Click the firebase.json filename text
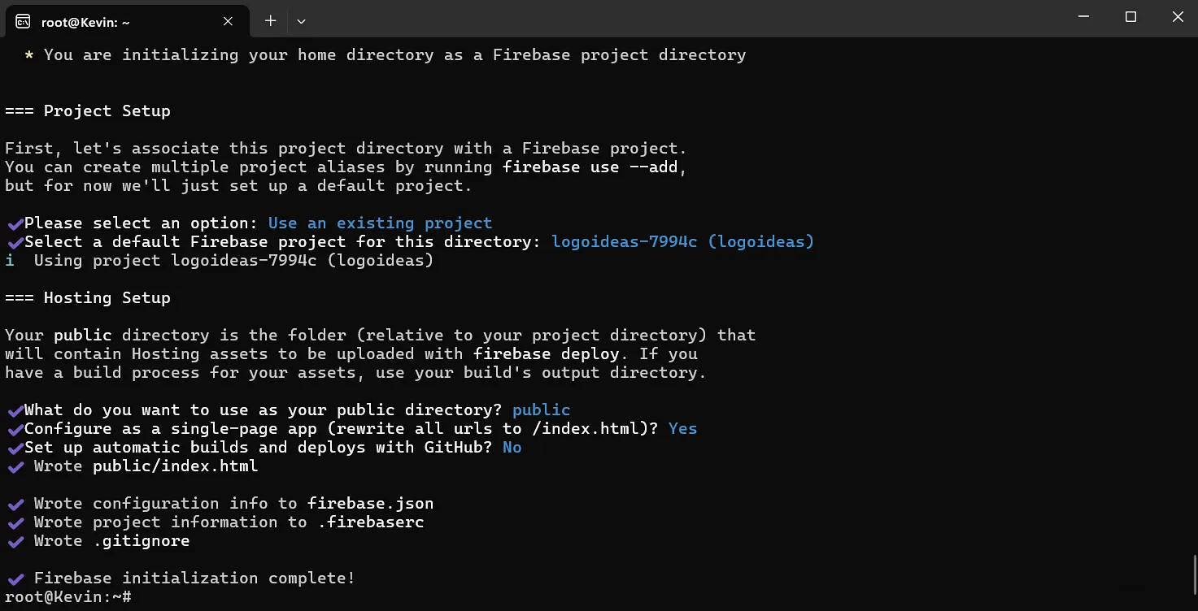The height and width of the screenshot is (611, 1198). point(370,503)
